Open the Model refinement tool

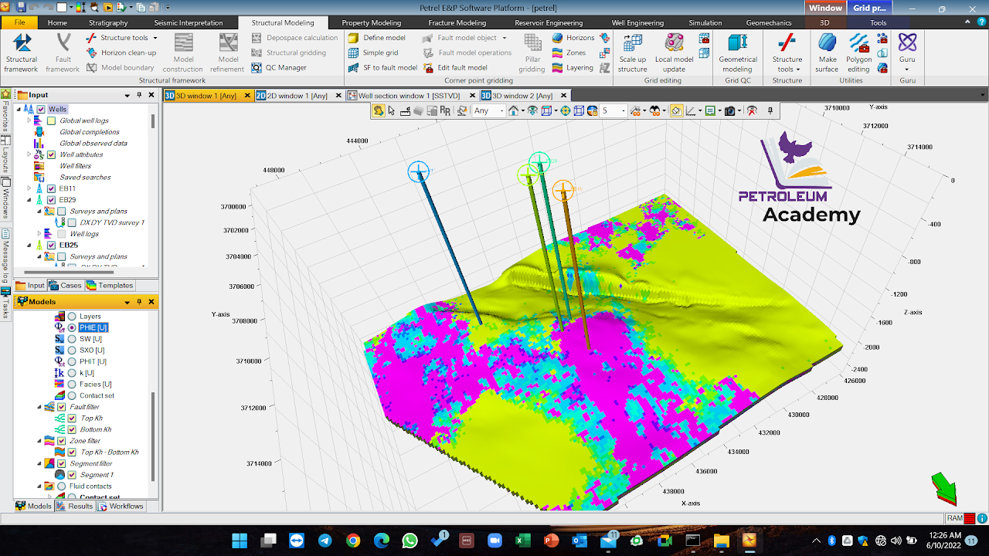[x=228, y=53]
